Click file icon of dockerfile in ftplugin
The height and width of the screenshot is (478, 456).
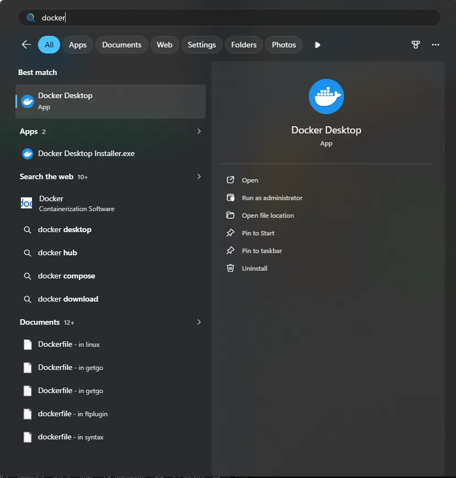coord(28,414)
